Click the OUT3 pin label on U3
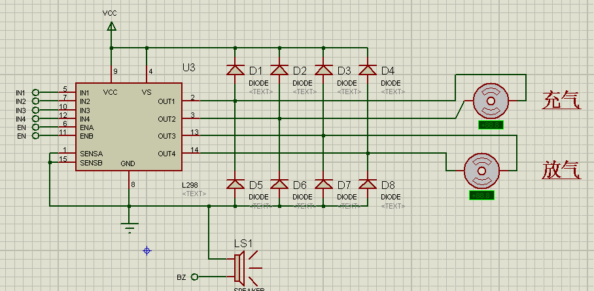The image size is (594, 291). [167, 136]
